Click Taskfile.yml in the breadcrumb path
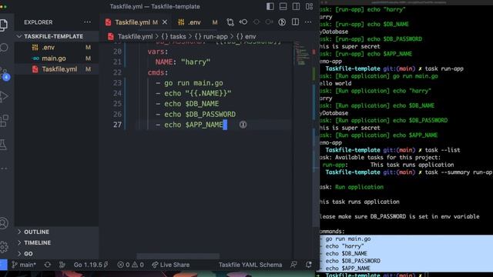Viewport: 493px width, 277px height. point(135,36)
